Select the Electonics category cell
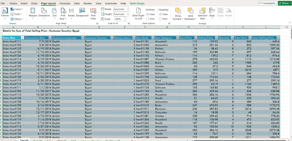 167,109
